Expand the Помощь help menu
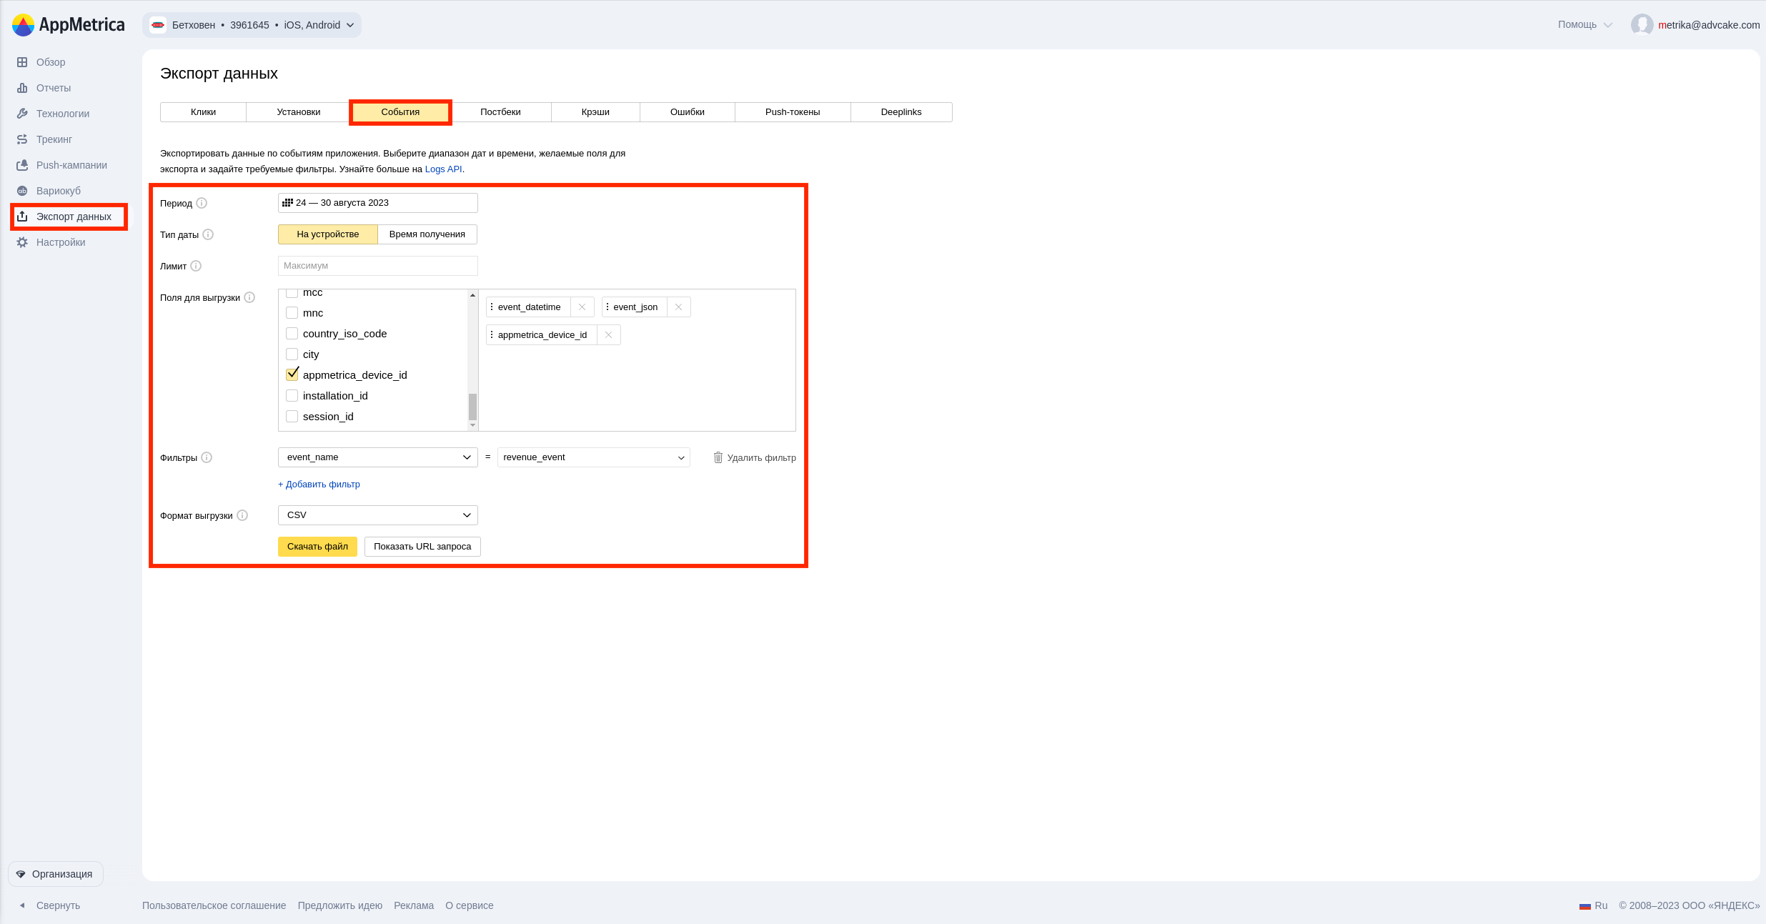Image resolution: width=1766 pixels, height=924 pixels. pos(1585,25)
